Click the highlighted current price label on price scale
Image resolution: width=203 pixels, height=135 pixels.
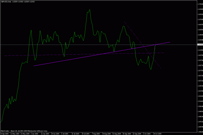[x=200, y=45]
